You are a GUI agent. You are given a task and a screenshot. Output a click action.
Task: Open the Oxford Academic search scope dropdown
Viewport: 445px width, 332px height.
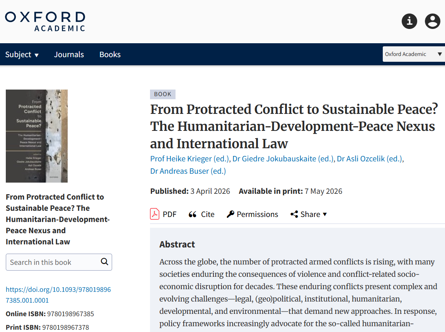tap(413, 54)
